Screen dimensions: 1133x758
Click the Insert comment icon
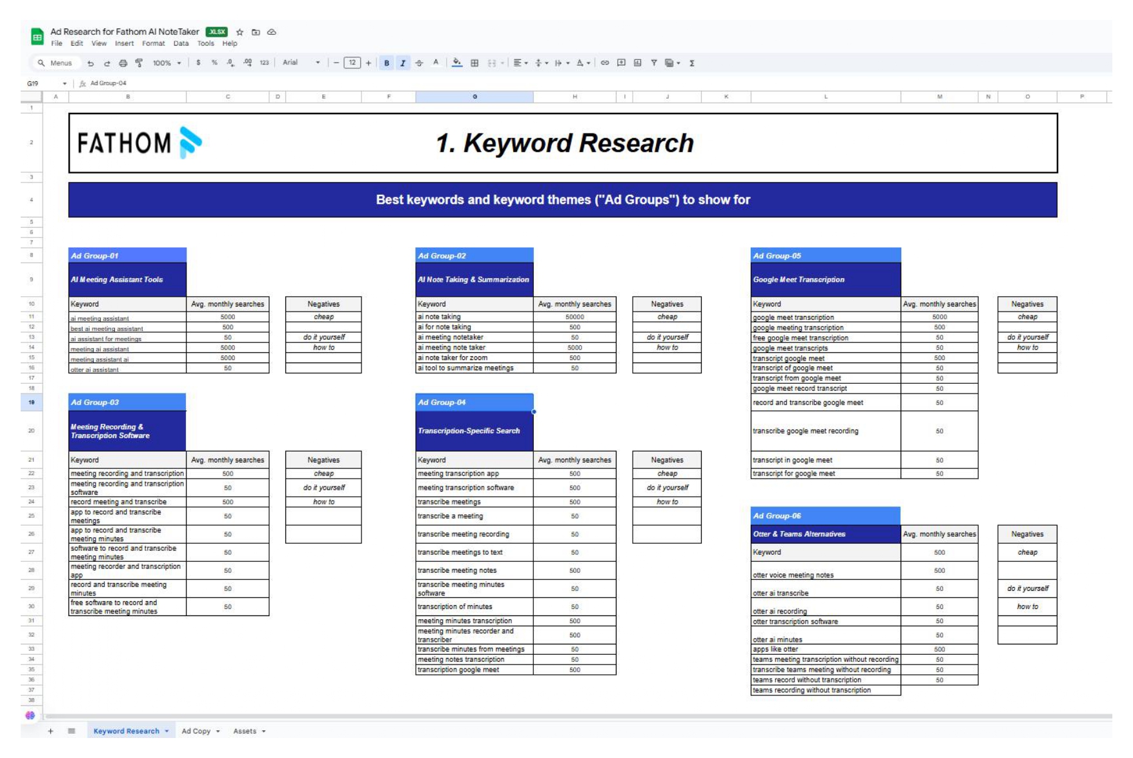621,63
